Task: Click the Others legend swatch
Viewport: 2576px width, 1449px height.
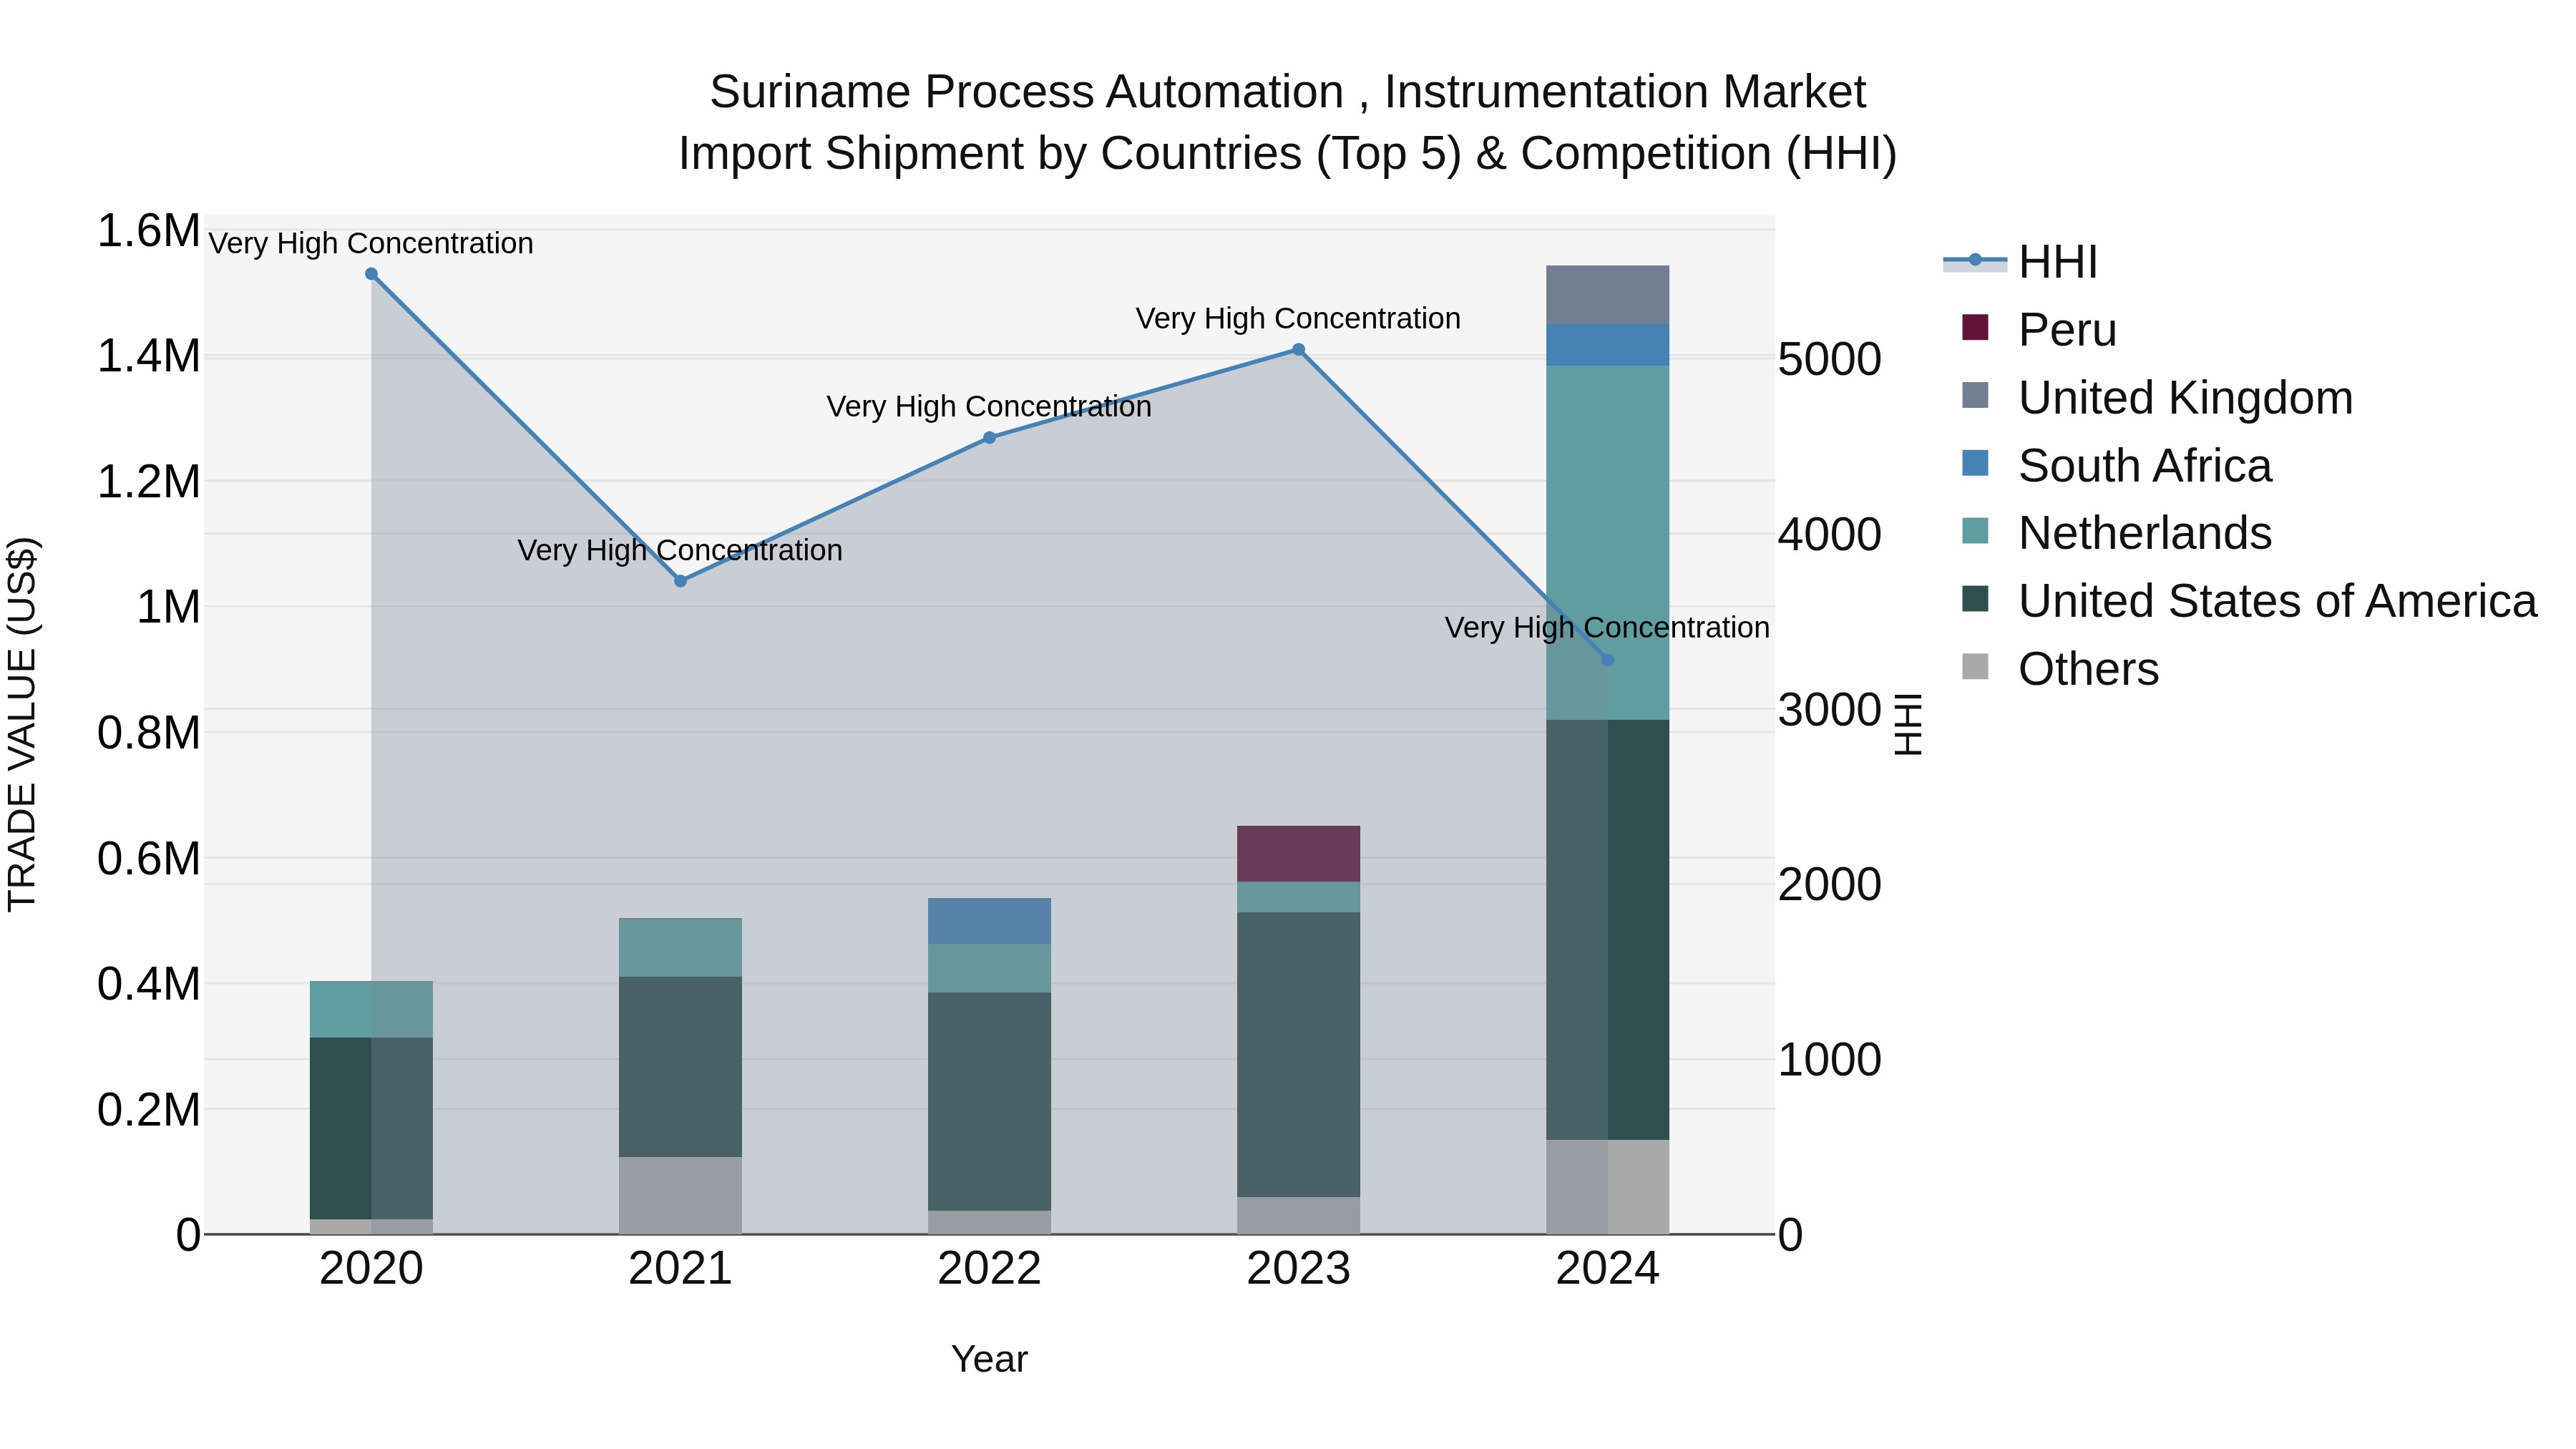Action: click(1975, 666)
